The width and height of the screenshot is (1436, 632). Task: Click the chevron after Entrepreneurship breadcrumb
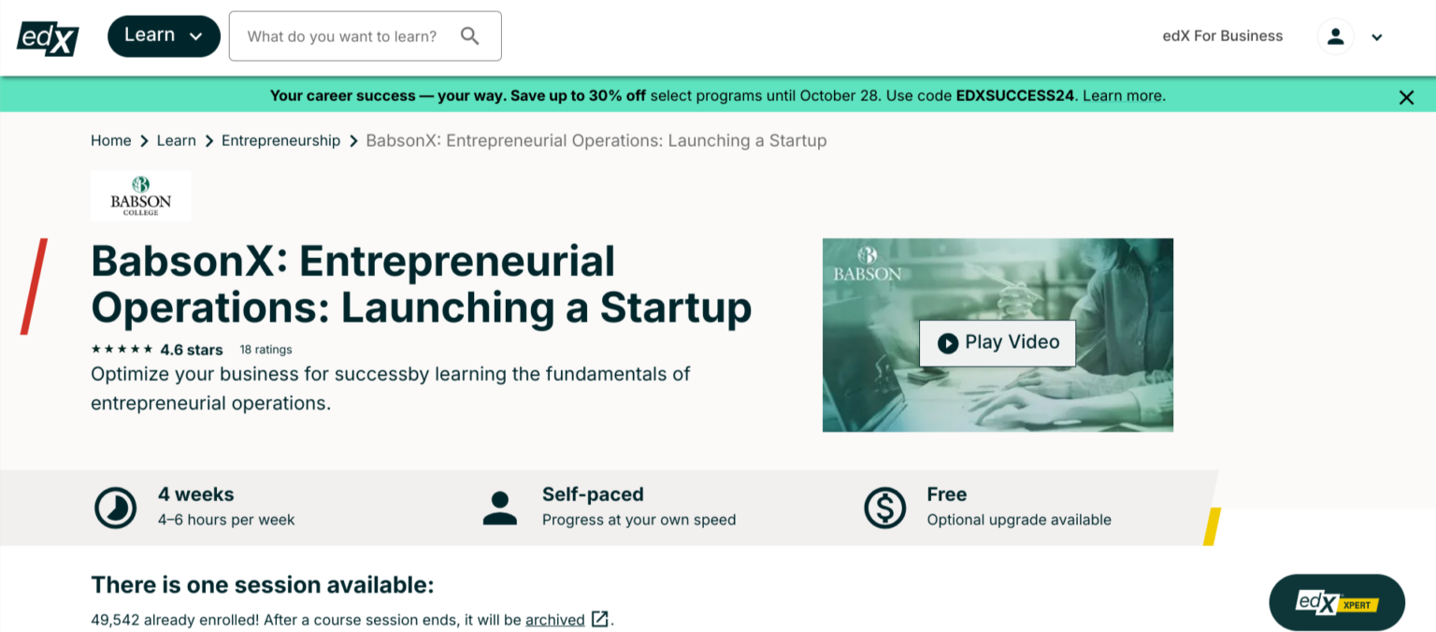click(352, 140)
